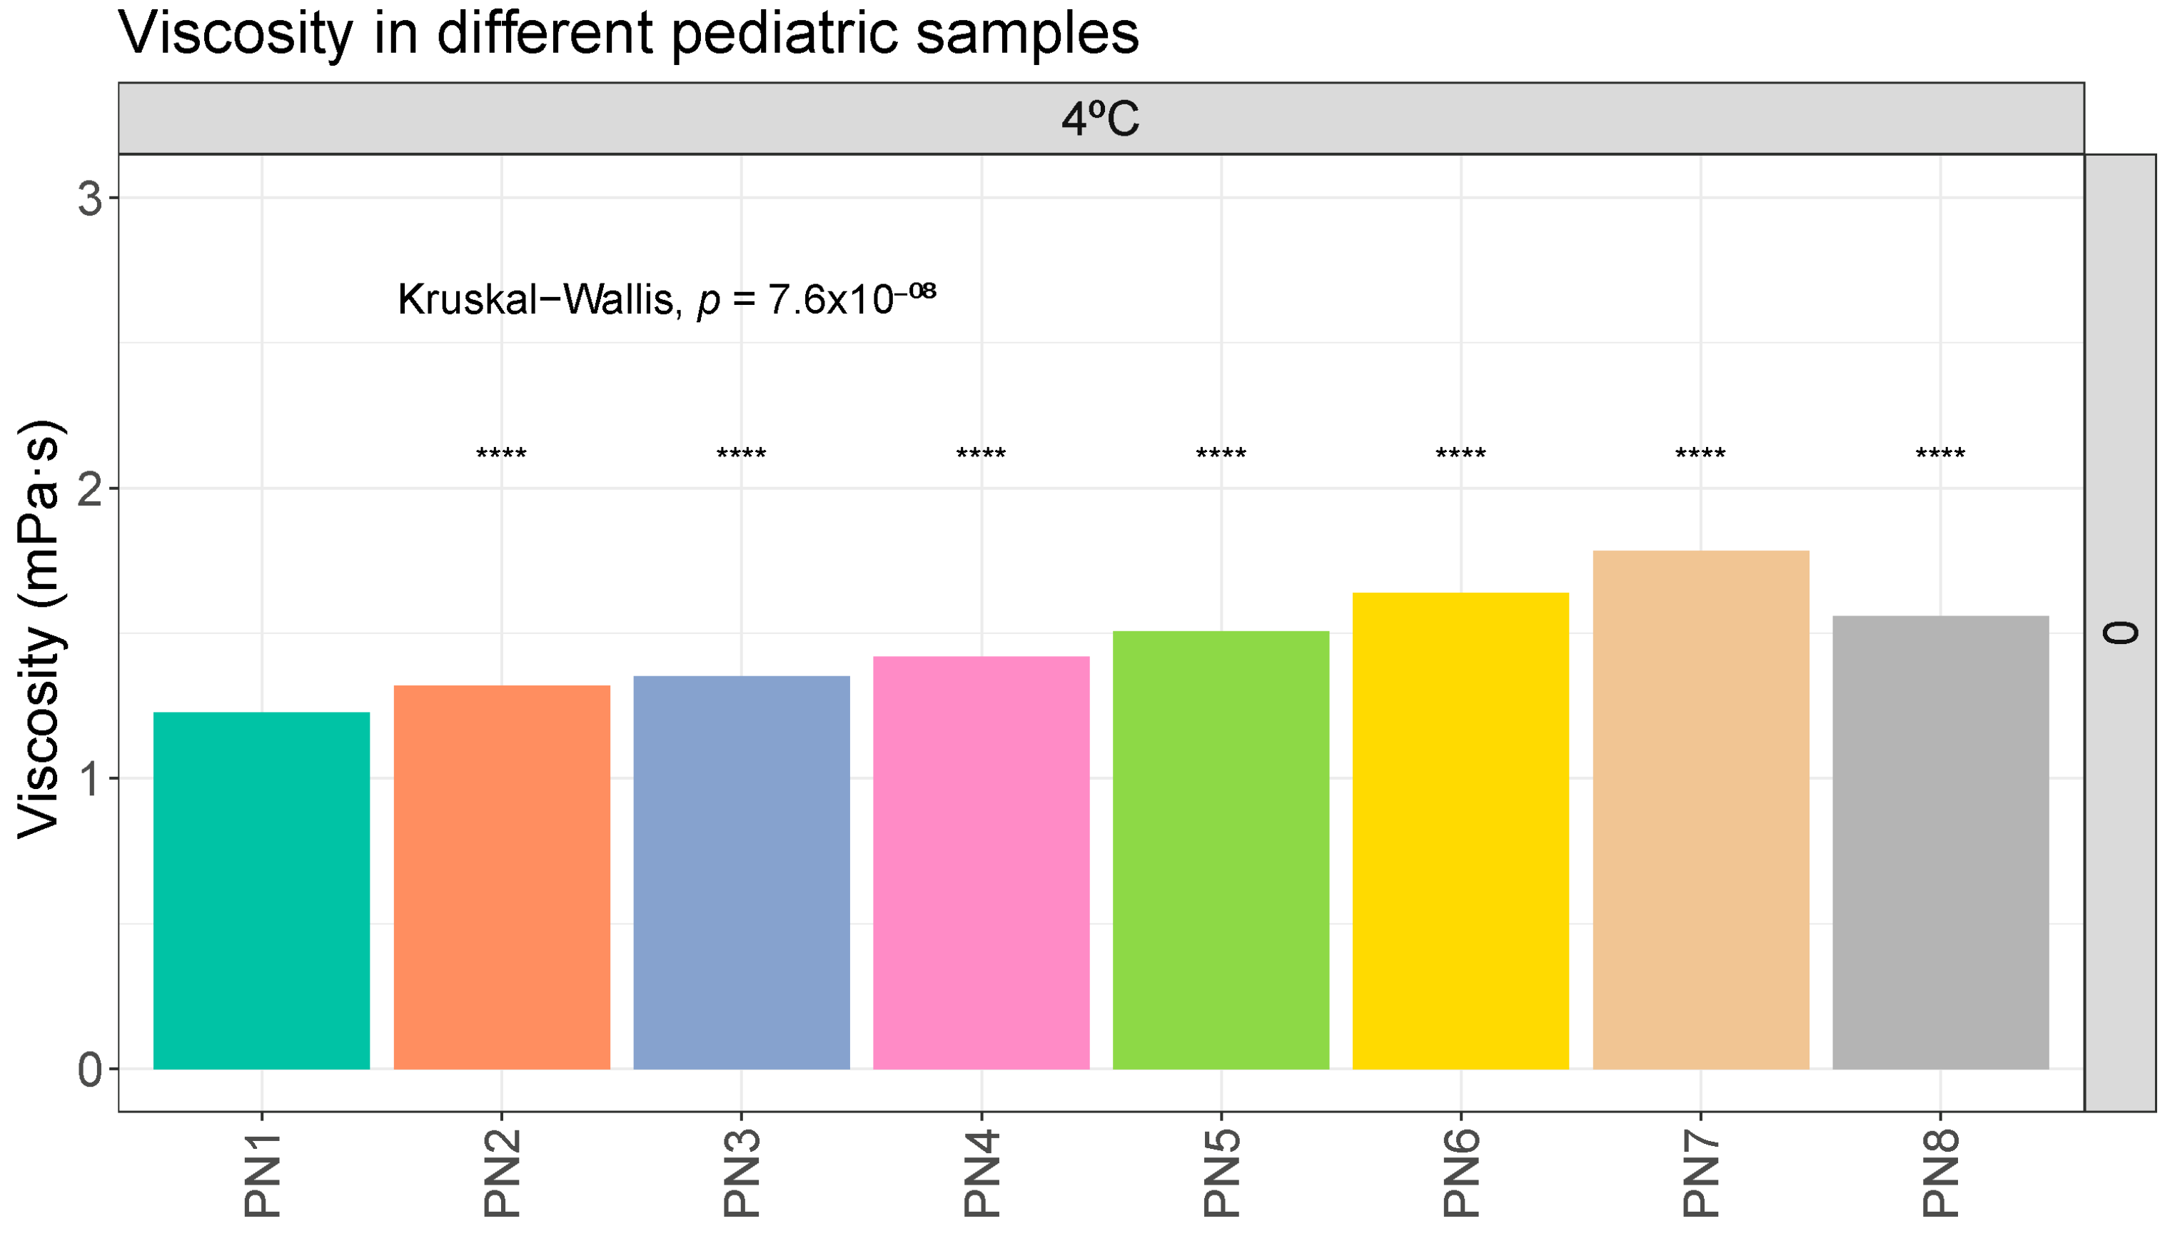
Task: Click the y-axis tick label 3
Action: click(90, 199)
